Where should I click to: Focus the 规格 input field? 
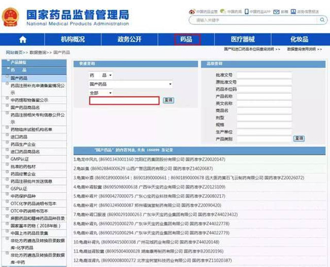point(265,125)
